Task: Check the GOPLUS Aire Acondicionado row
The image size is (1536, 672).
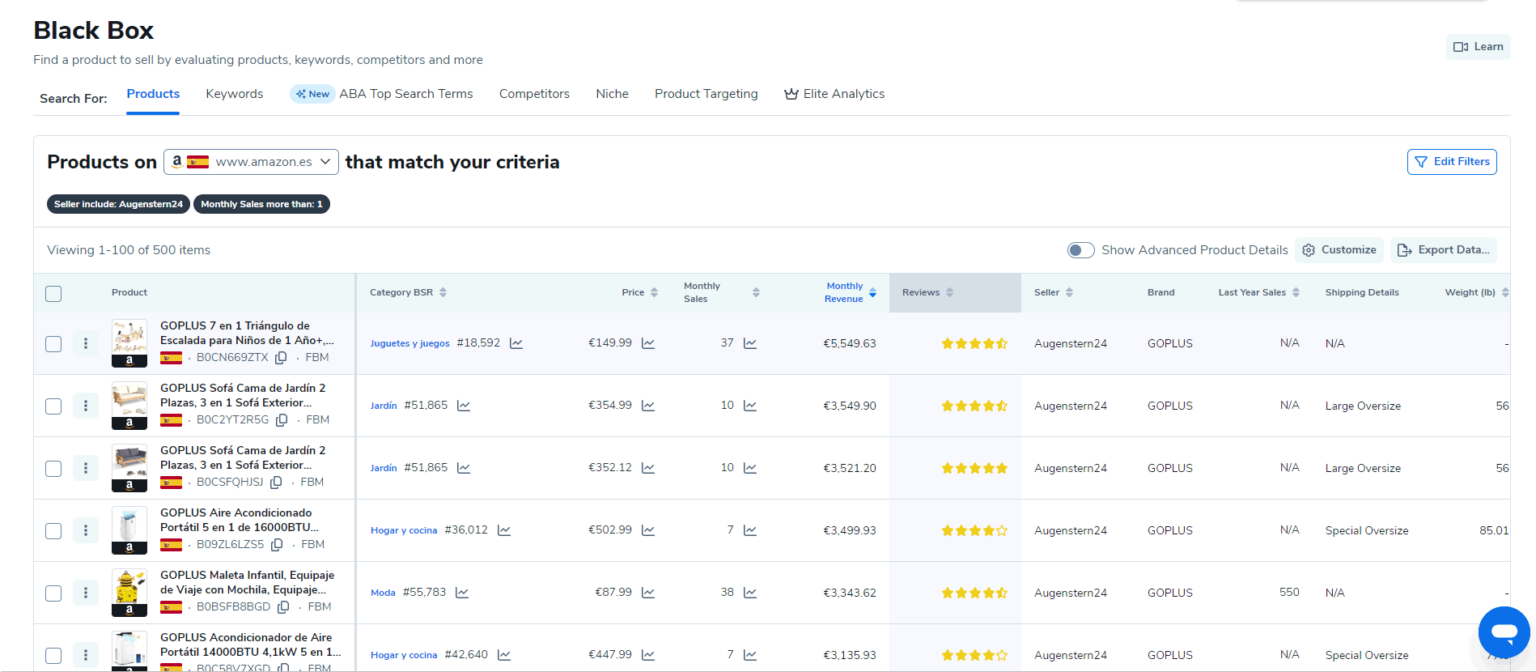Action: point(53,531)
